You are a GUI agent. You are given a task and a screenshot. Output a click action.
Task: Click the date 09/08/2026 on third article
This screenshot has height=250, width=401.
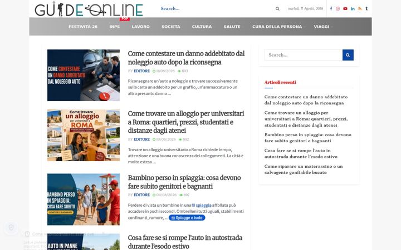click(164, 195)
